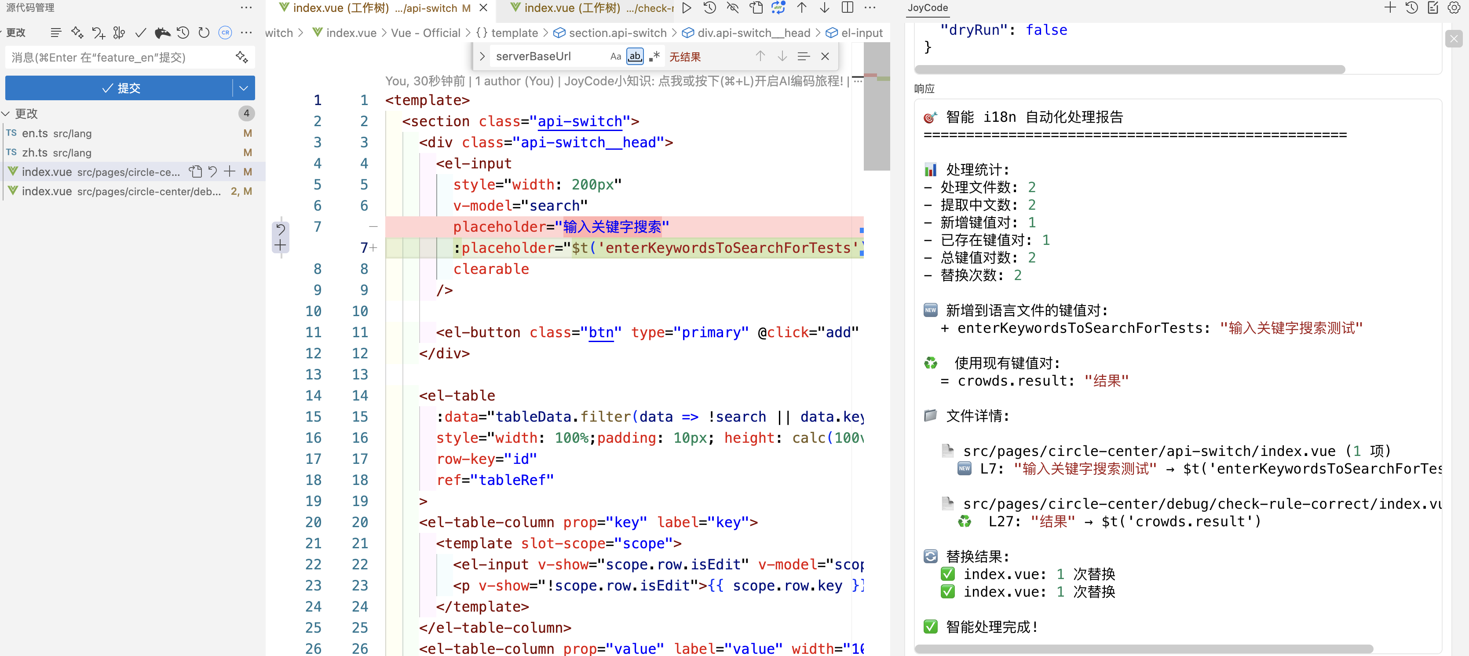The width and height of the screenshot is (1469, 656).
Task: Toggle whole word match in find widget
Action: 634,56
